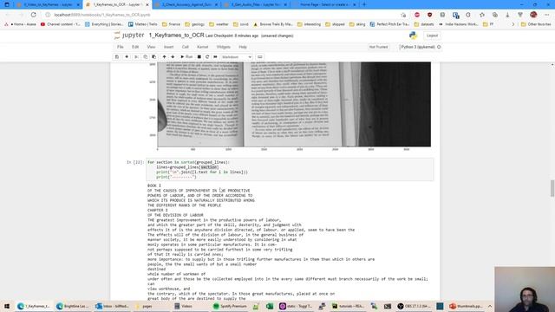The height and width of the screenshot is (312, 555).
Task: Open the Edit menu
Action: click(135, 47)
